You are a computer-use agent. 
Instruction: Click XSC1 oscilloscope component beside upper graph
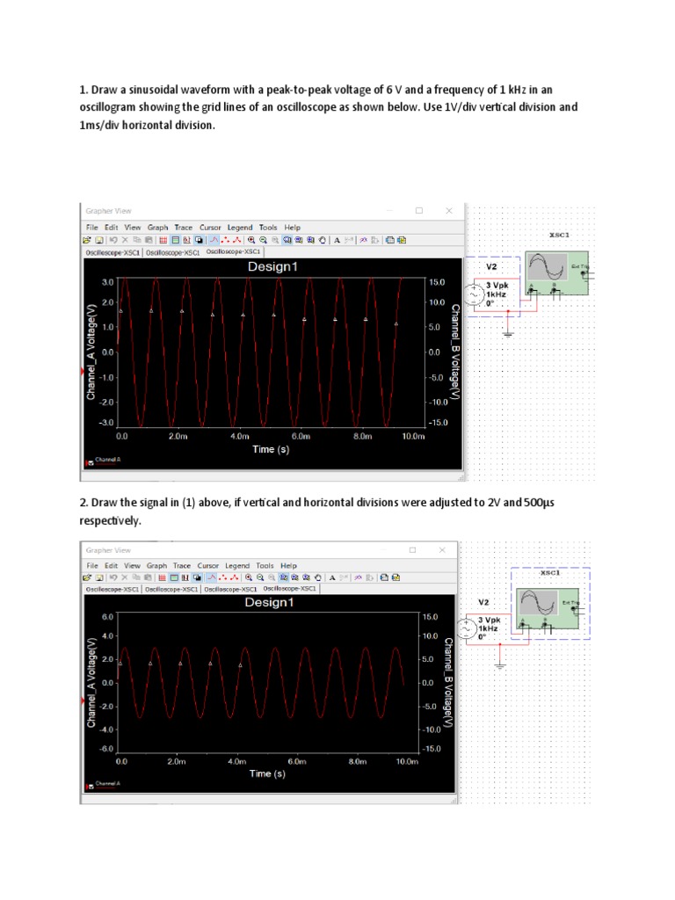pos(556,273)
